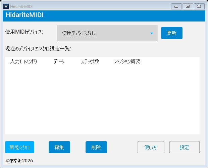Click the ステップ数 column header

[x=90, y=61]
